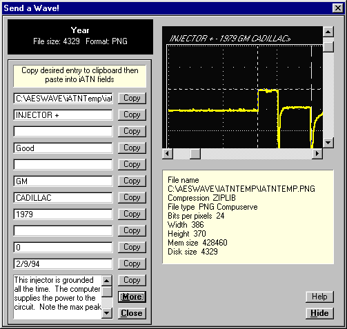This screenshot has width=347, height=329.
Task: Click the Good field
Action: tap(63, 148)
